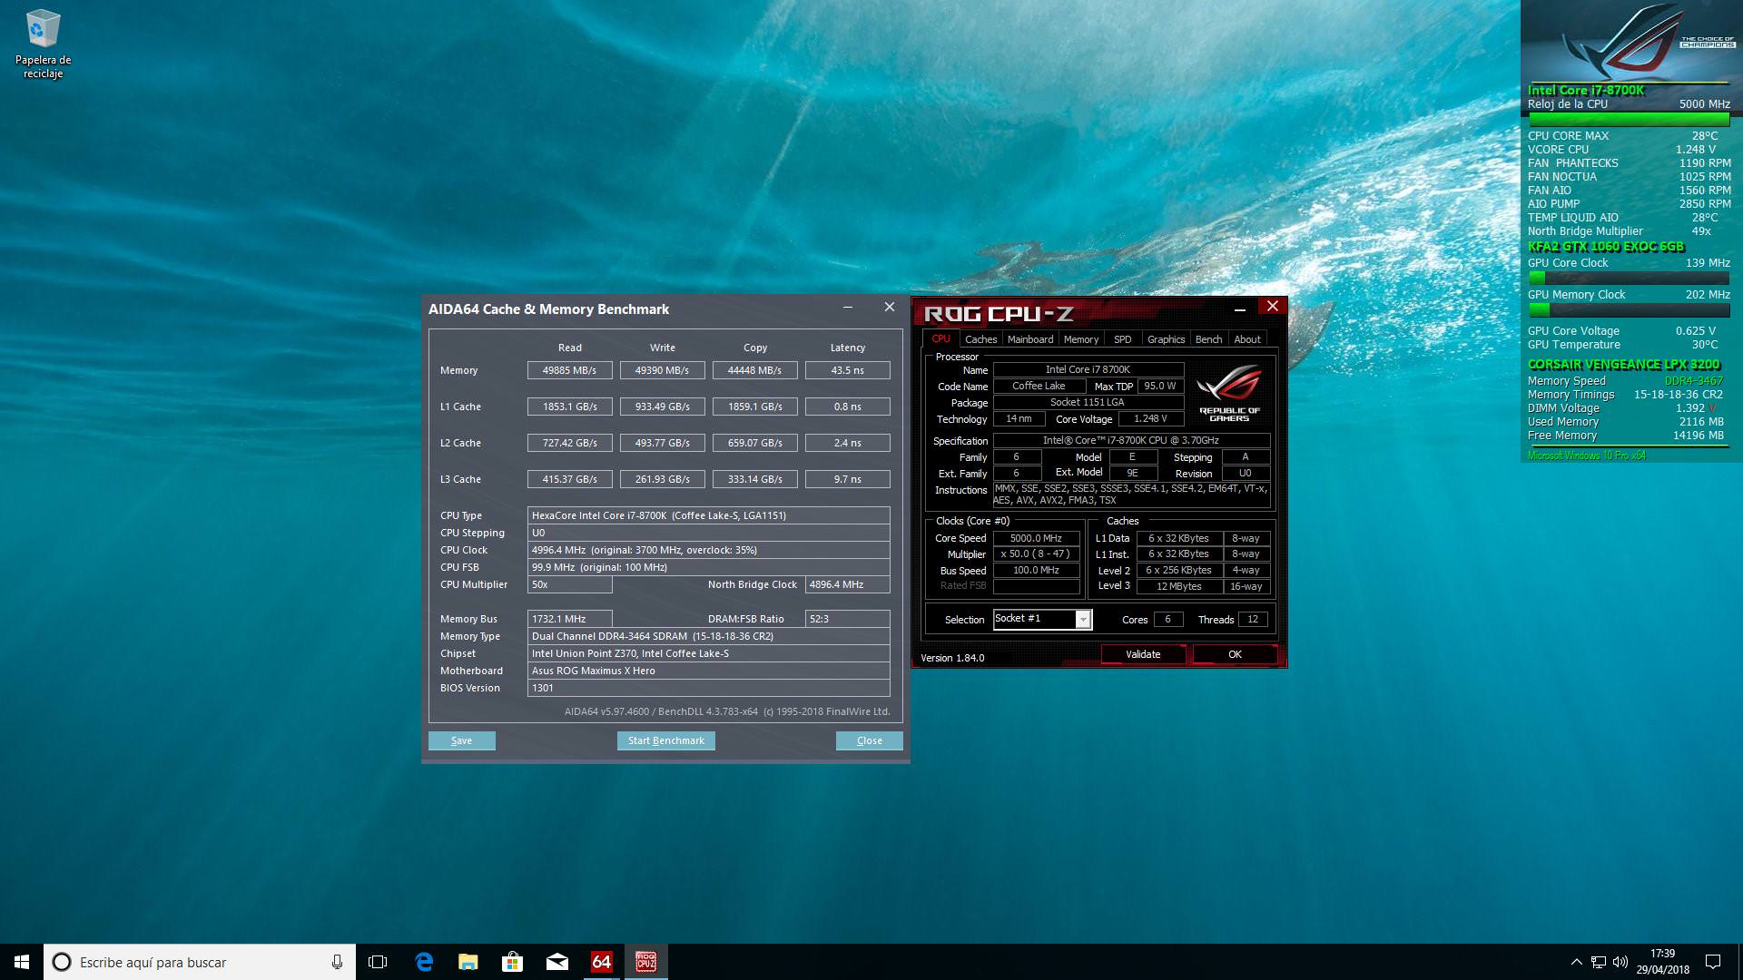Click the AIDA64 taskbar icon
This screenshot has width=1743, height=980.
click(x=601, y=962)
